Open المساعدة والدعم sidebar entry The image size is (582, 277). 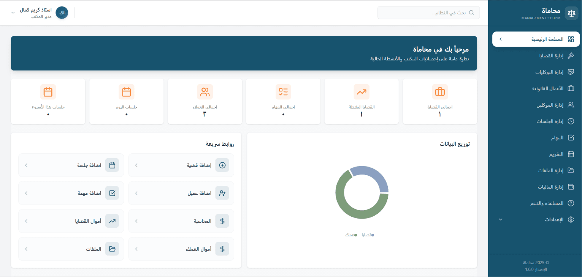click(x=535, y=203)
